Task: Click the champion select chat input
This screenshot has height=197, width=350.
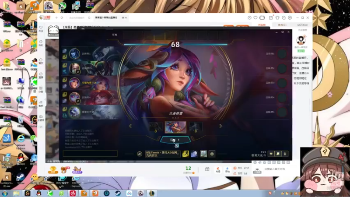Action: (90, 154)
